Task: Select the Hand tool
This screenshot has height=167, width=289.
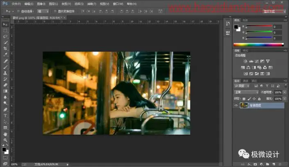Action: tap(5, 134)
